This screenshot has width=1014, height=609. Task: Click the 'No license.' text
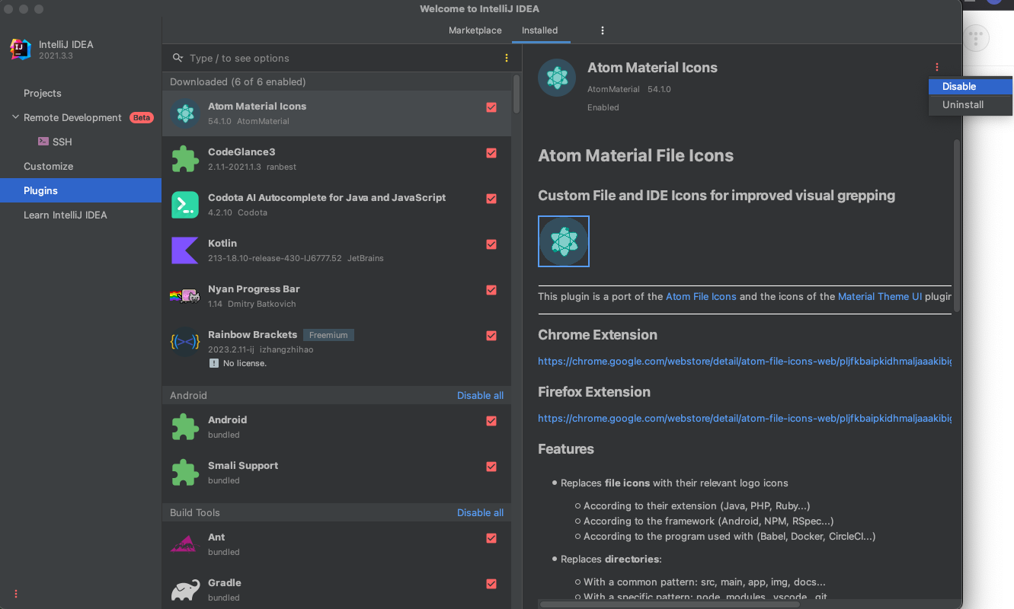(245, 363)
